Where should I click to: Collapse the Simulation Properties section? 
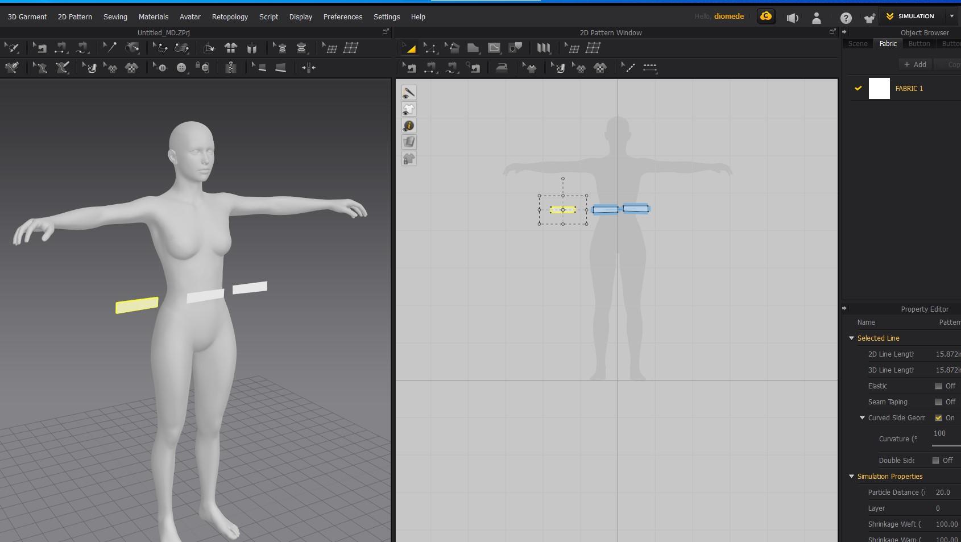pos(852,477)
